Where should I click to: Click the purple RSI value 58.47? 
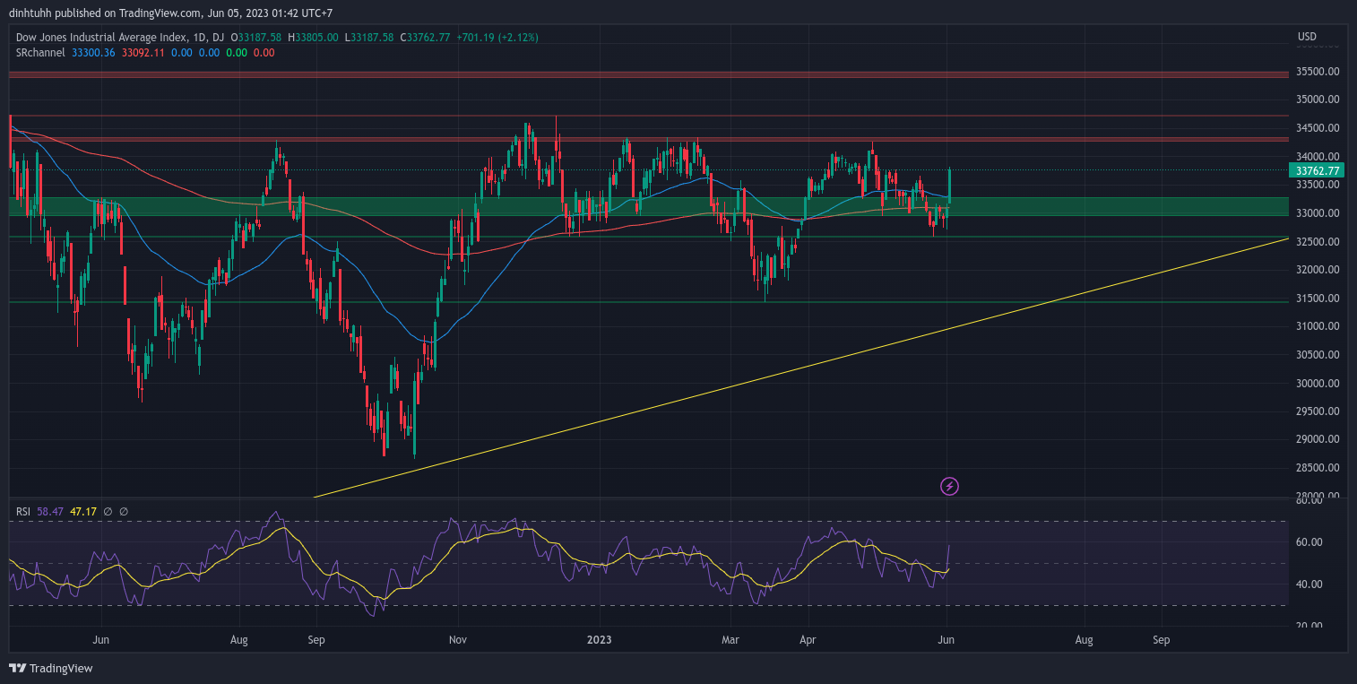point(51,512)
